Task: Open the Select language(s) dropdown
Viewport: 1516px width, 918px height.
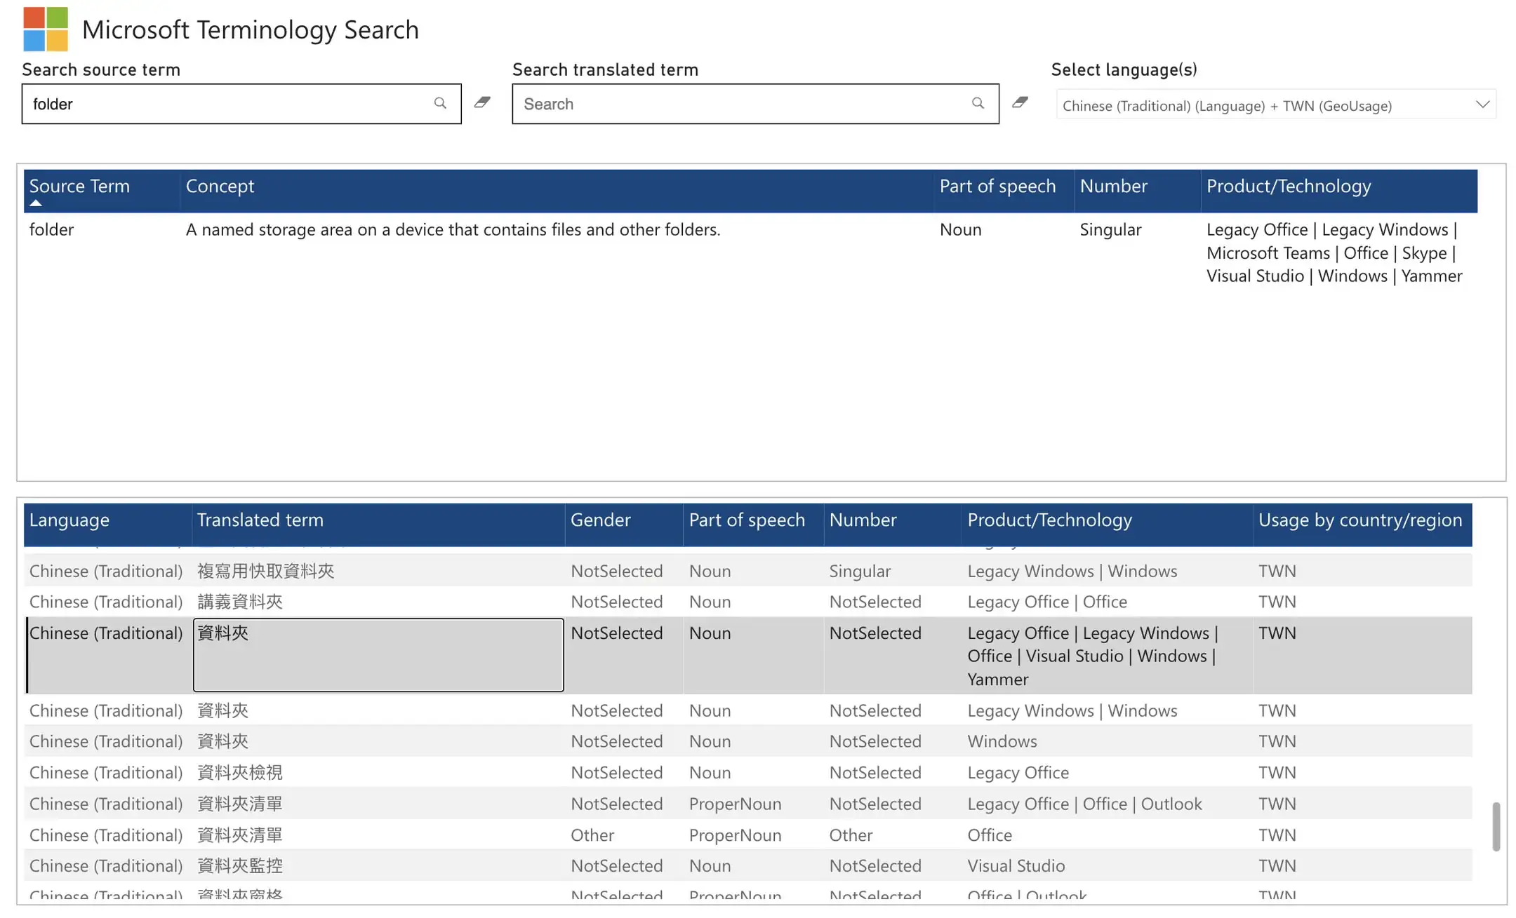Action: pyautogui.click(x=1276, y=104)
